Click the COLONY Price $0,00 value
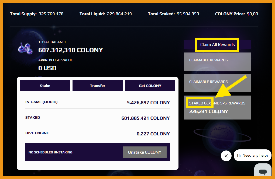 point(252,14)
